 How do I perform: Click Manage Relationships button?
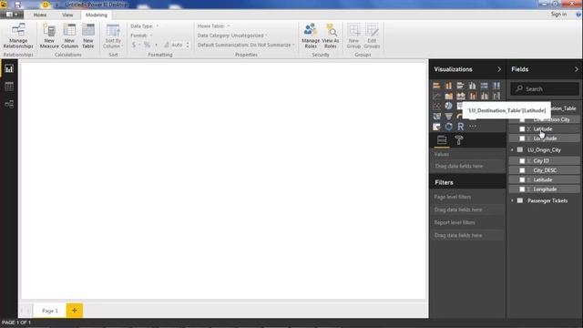tap(18, 36)
